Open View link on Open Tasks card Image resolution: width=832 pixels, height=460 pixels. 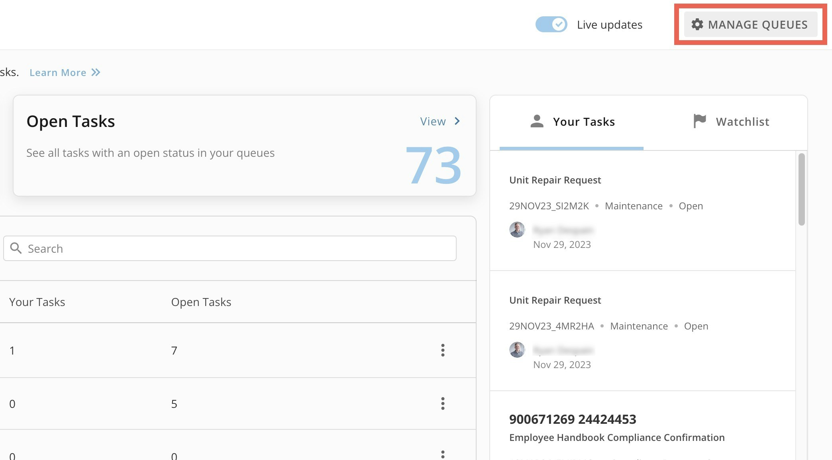click(433, 121)
